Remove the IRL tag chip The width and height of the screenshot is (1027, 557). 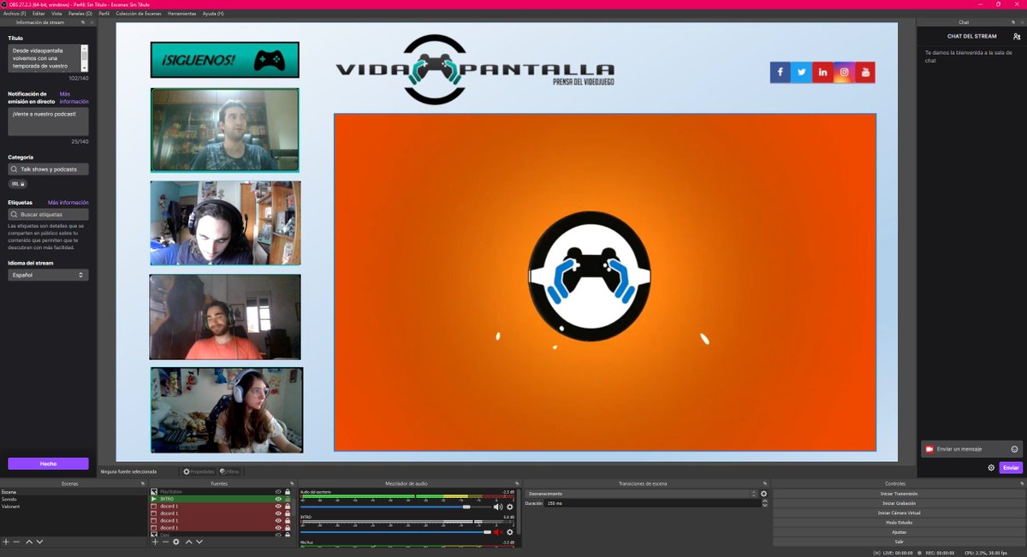[17, 184]
